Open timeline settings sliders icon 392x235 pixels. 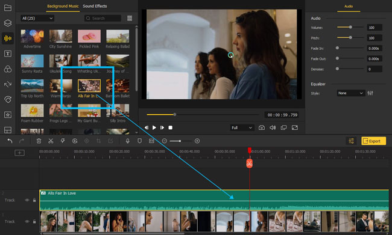(351, 141)
